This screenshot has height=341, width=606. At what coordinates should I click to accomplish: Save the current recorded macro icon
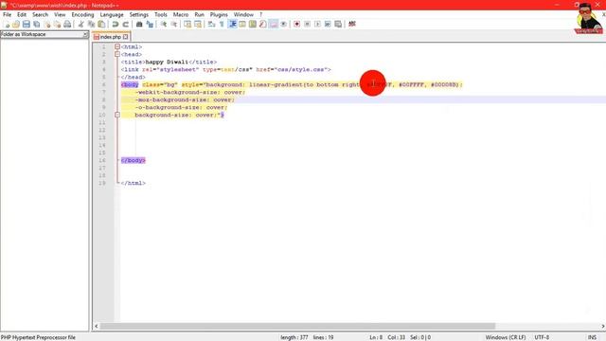pyautogui.click(x=338, y=25)
